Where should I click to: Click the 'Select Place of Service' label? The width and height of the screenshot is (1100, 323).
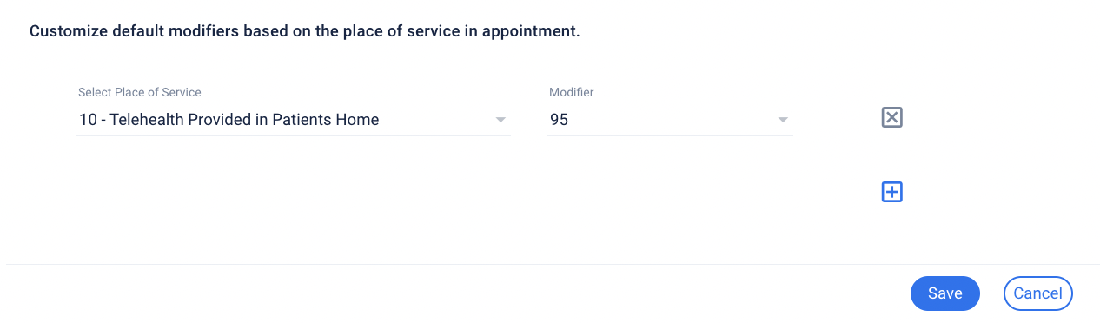(140, 92)
